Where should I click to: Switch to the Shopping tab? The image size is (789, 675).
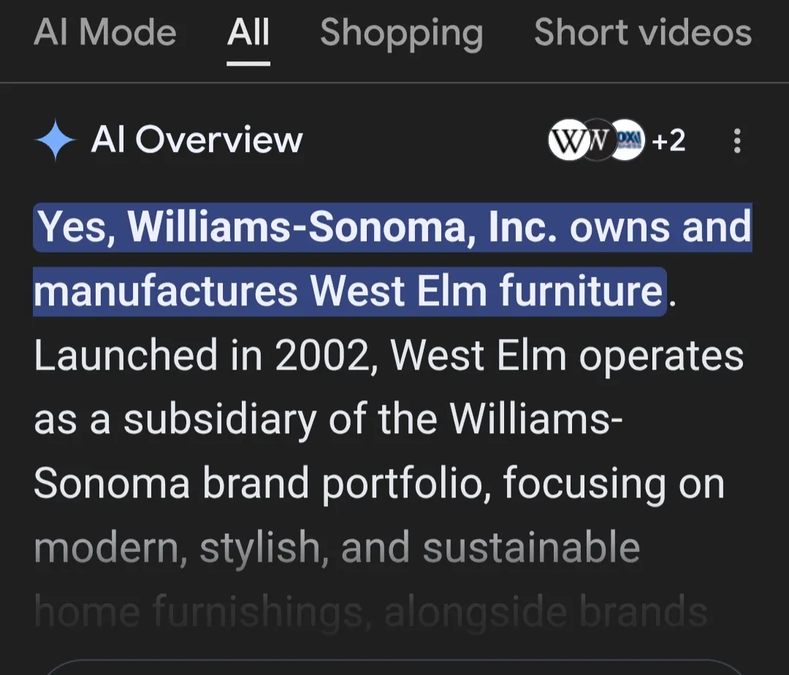402,33
